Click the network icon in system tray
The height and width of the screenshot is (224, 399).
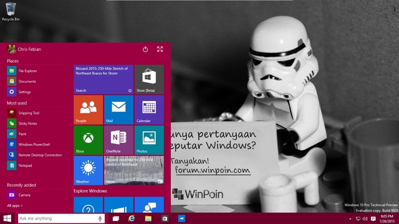pos(358,218)
